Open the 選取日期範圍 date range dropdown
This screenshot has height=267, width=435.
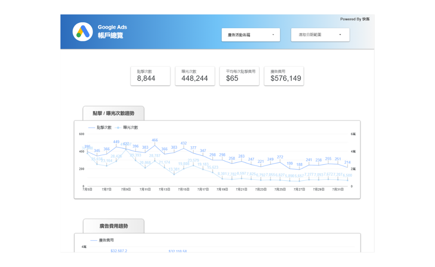click(320, 35)
